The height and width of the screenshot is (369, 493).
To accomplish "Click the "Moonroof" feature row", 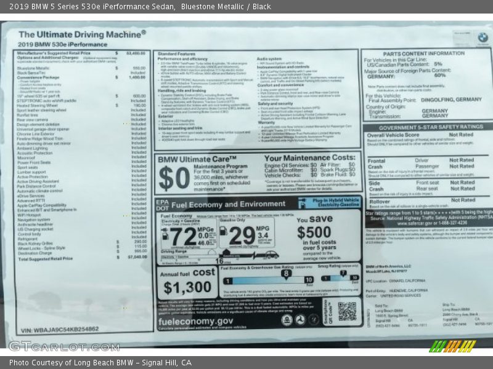I will (x=81, y=158).
